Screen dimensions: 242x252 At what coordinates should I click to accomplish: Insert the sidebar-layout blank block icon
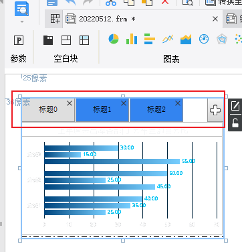pos(84,40)
